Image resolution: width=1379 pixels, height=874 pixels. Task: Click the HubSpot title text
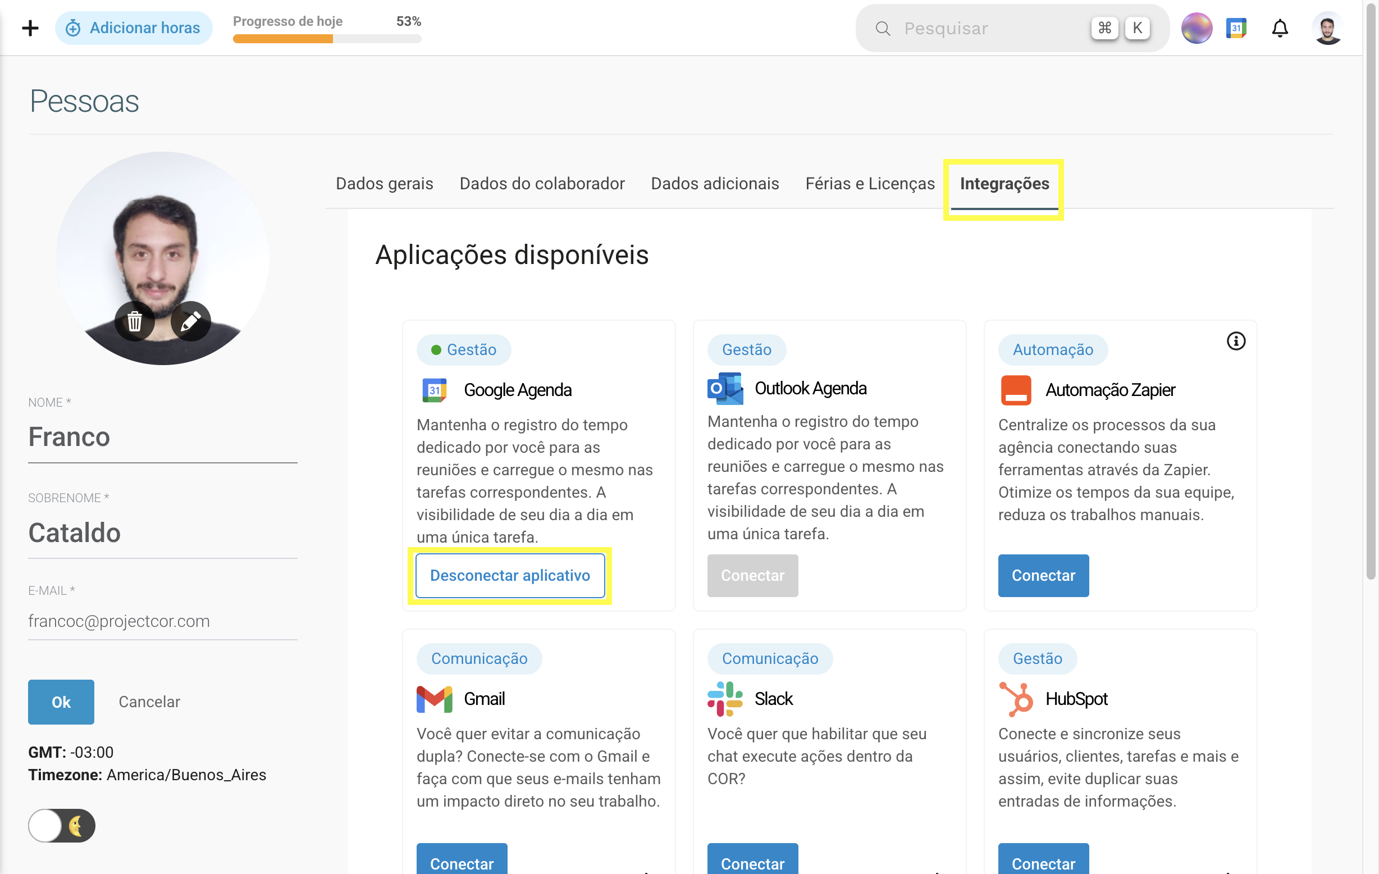(x=1076, y=699)
